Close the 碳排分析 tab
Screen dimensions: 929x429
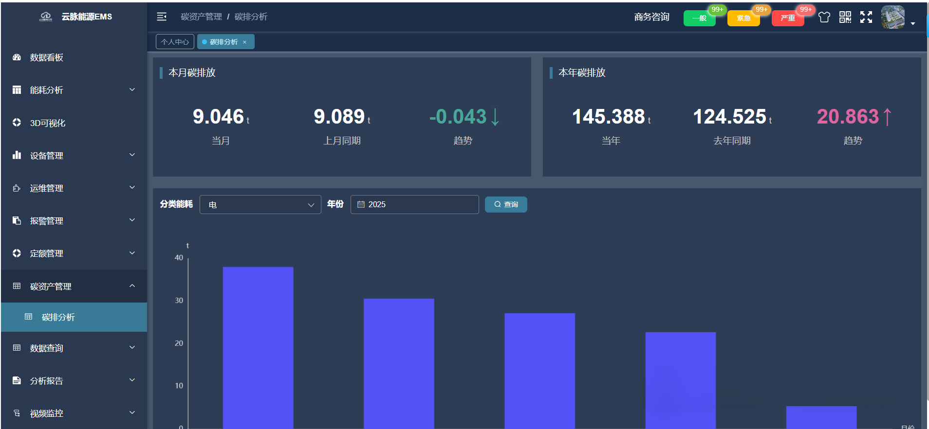244,42
